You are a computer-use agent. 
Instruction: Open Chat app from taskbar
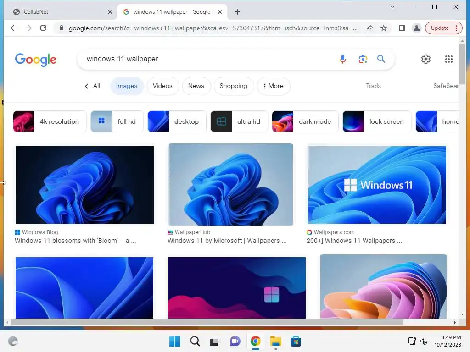[x=235, y=341]
